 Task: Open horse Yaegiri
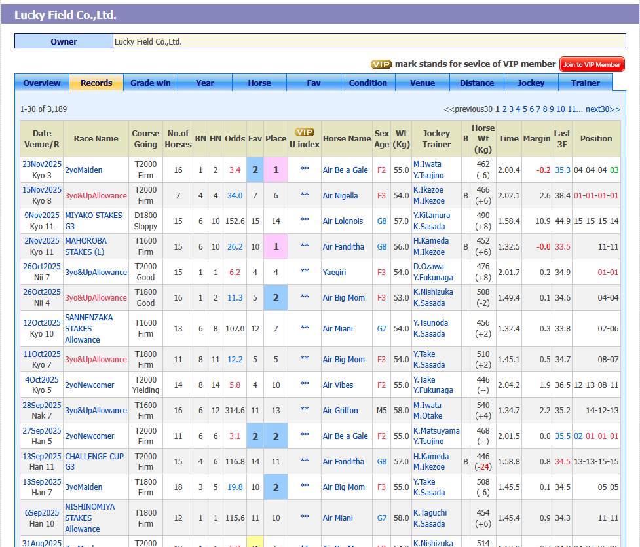pos(334,273)
